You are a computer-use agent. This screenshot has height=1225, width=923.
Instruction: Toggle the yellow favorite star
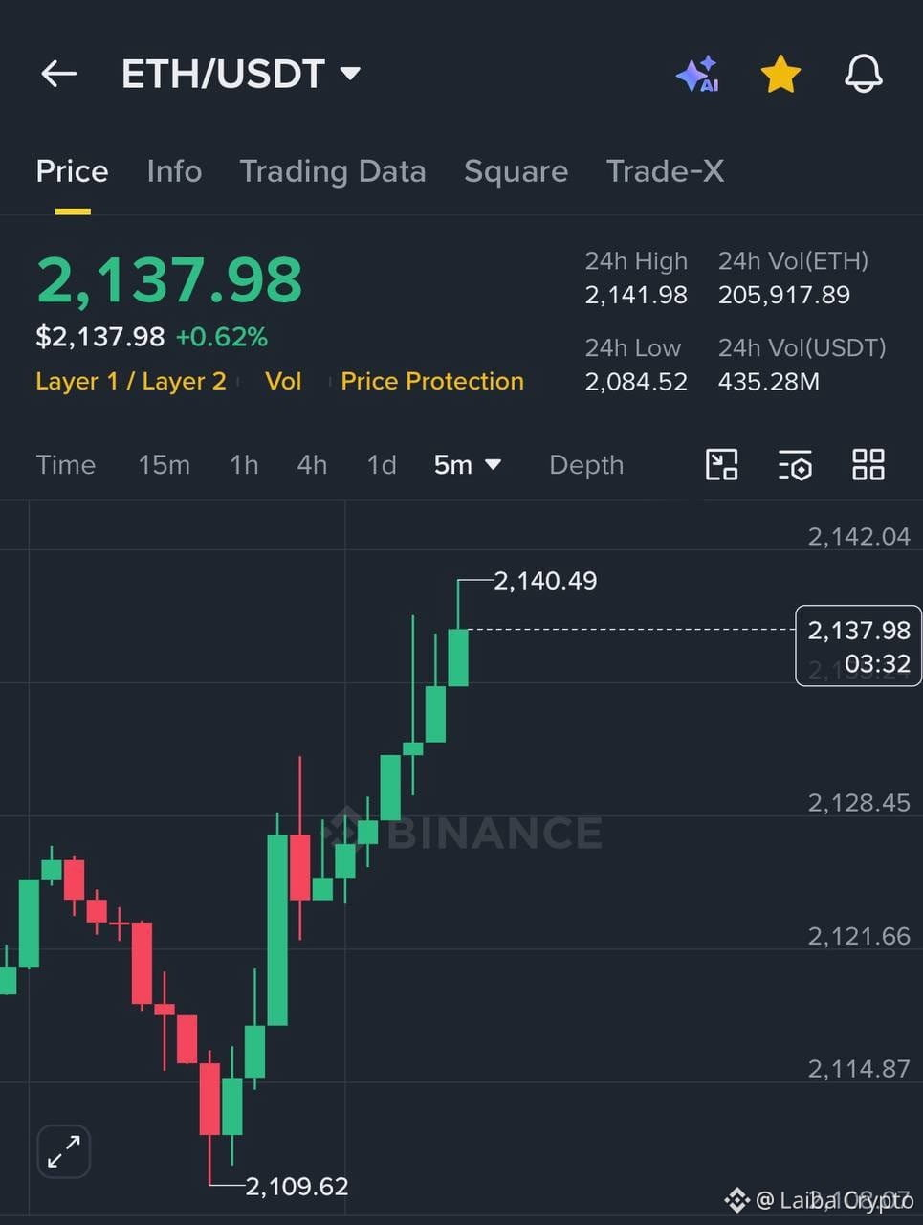point(780,74)
